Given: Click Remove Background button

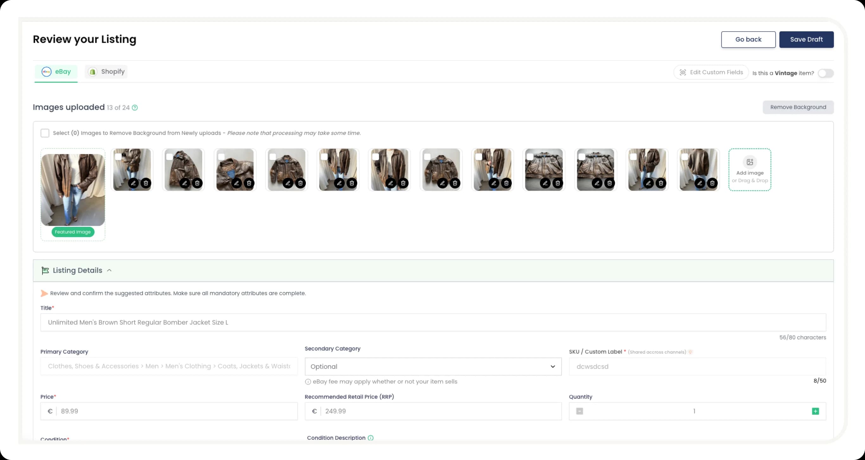Looking at the screenshot, I should point(798,107).
